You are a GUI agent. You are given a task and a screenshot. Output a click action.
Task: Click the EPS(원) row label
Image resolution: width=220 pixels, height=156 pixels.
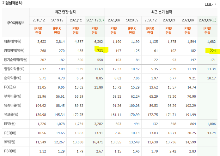pos(10,124)
